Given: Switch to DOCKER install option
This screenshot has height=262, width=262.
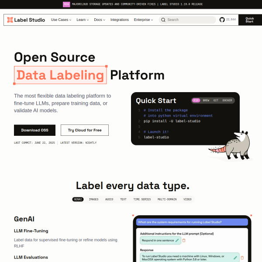Looking at the screenshot, I should (x=227, y=100).
